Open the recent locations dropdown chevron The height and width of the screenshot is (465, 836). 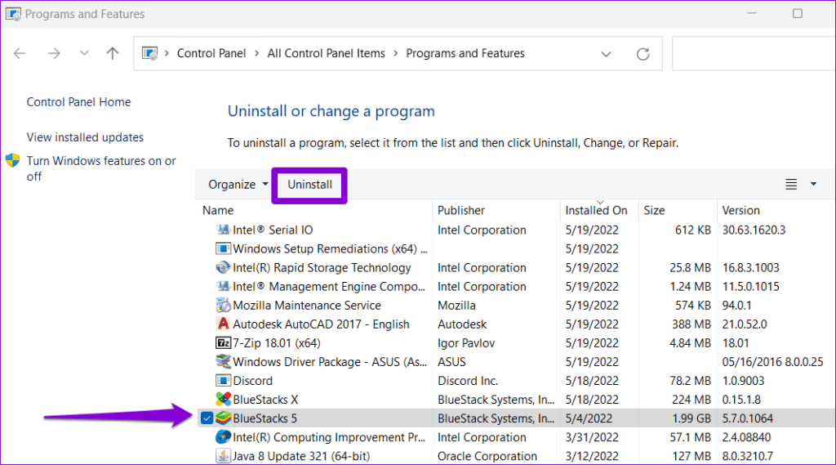click(x=84, y=53)
